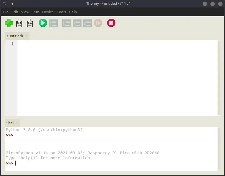Image resolution: width=225 pixels, height=176 pixels.
Task: Close the <untitled> editor tab
Action: 26,36
